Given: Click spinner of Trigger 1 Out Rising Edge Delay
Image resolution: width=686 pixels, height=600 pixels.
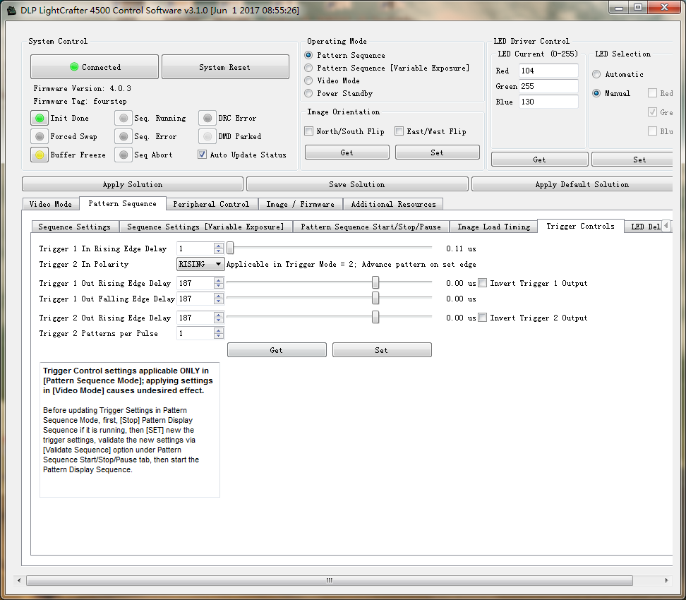Looking at the screenshot, I should click(x=219, y=283).
